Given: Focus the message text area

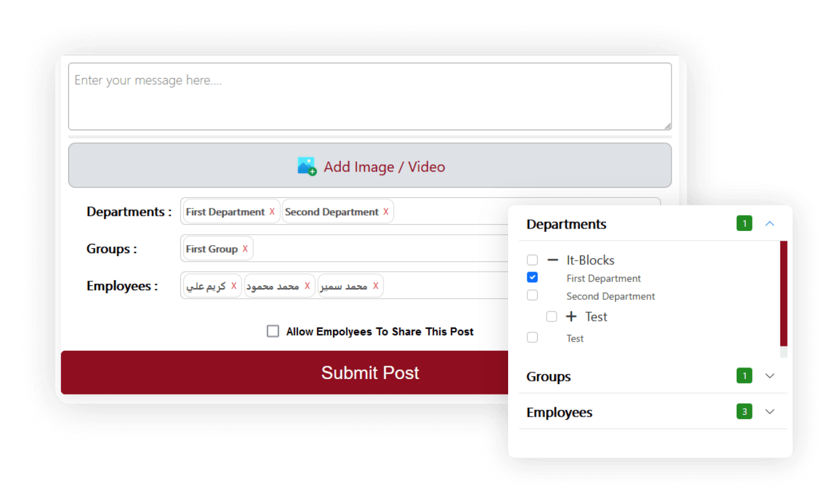Looking at the screenshot, I should [370, 96].
